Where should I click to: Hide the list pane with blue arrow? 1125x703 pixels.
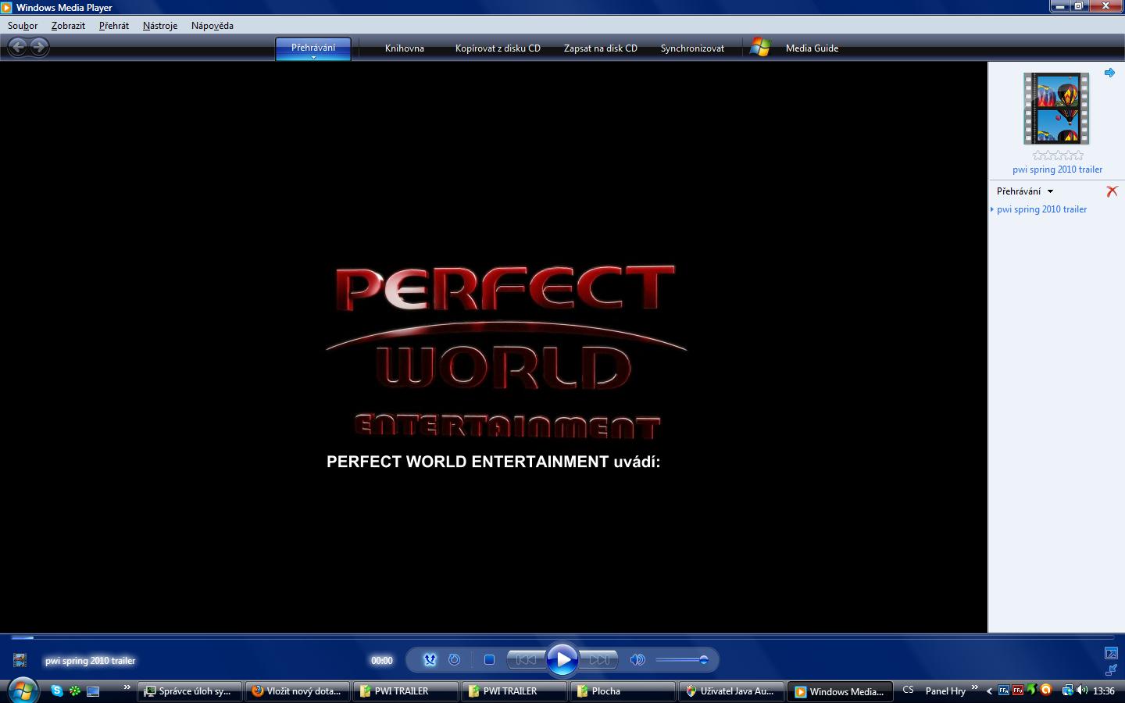[1109, 73]
